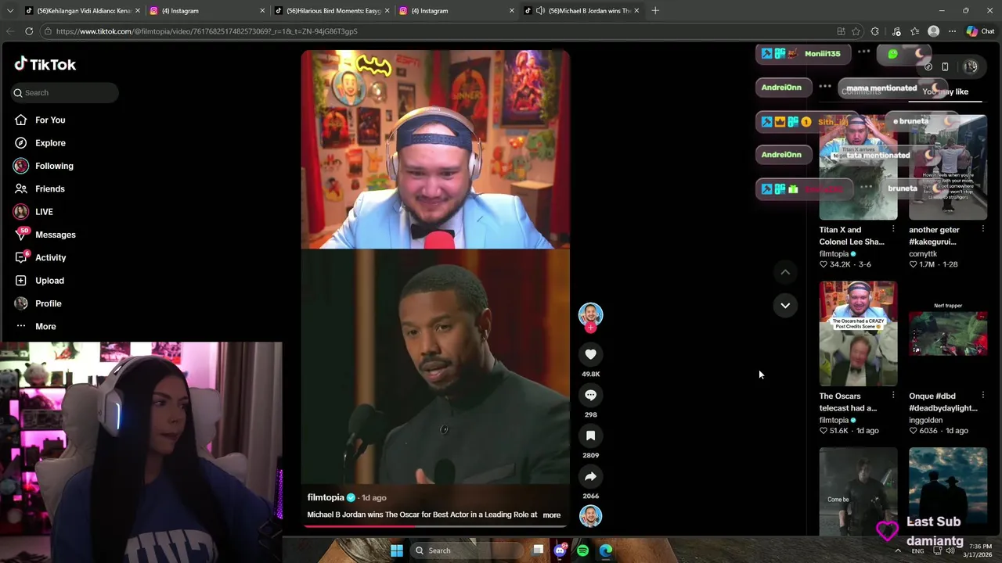
Task: Open options for the Oscars telecast card
Action: pyautogui.click(x=893, y=396)
